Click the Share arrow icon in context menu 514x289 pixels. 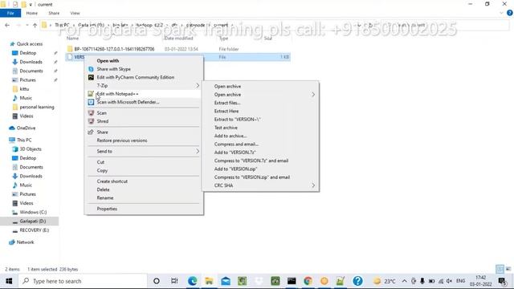click(x=91, y=132)
